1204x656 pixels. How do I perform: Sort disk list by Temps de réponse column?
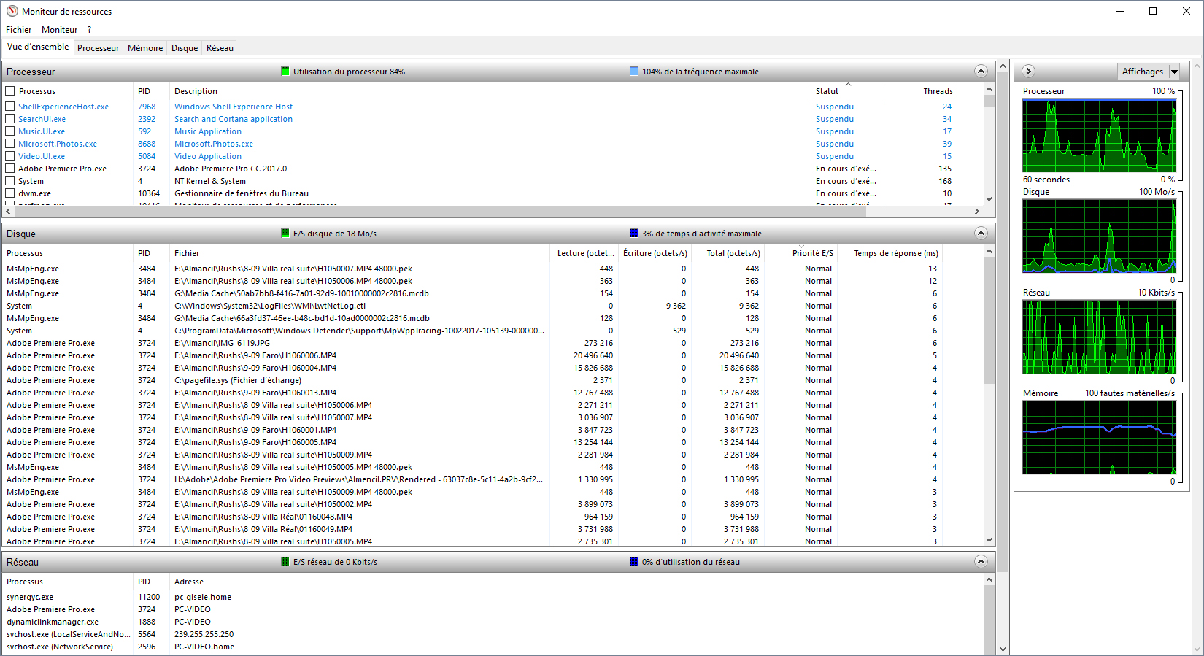click(895, 253)
